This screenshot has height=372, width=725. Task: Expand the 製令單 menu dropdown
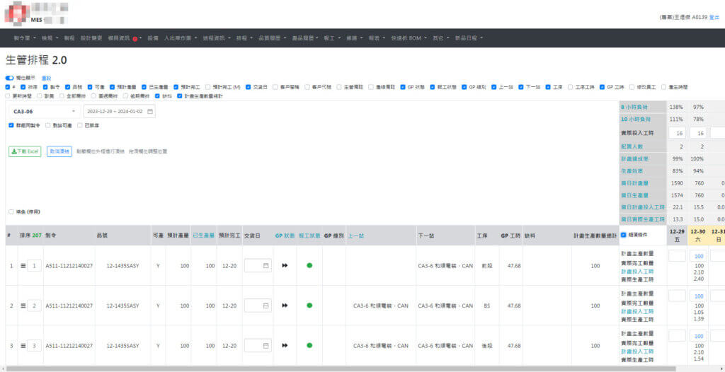pyautogui.click(x=25, y=38)
